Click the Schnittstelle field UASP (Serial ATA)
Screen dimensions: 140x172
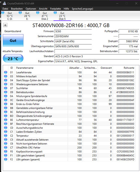click(73, 41)
